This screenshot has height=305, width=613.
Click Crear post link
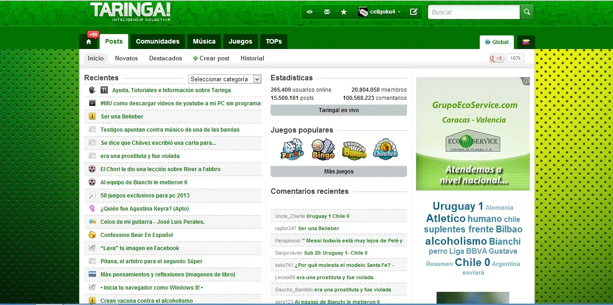(x=211, y=58)
